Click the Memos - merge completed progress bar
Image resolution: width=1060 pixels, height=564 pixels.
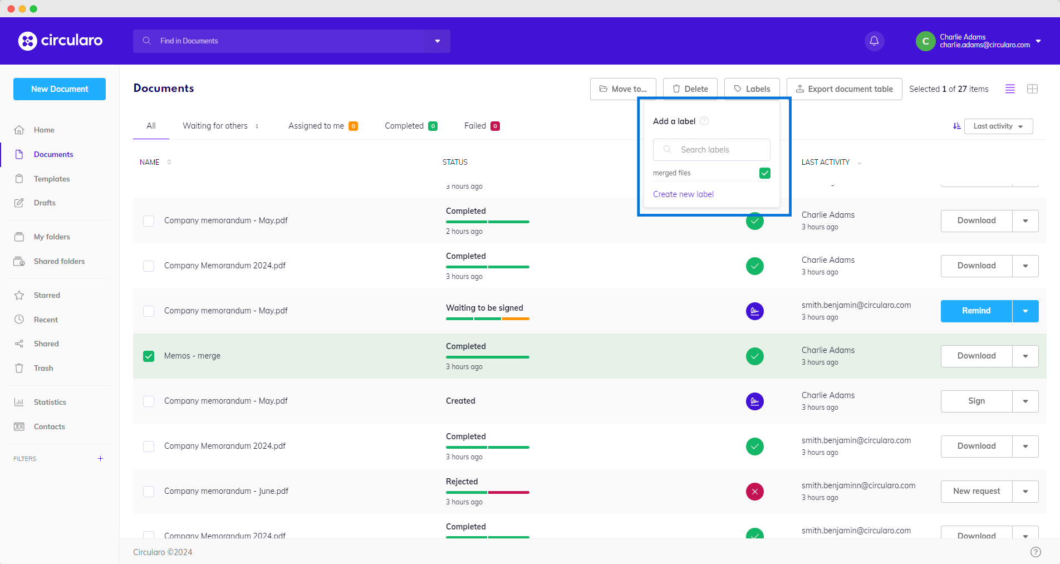488,357
